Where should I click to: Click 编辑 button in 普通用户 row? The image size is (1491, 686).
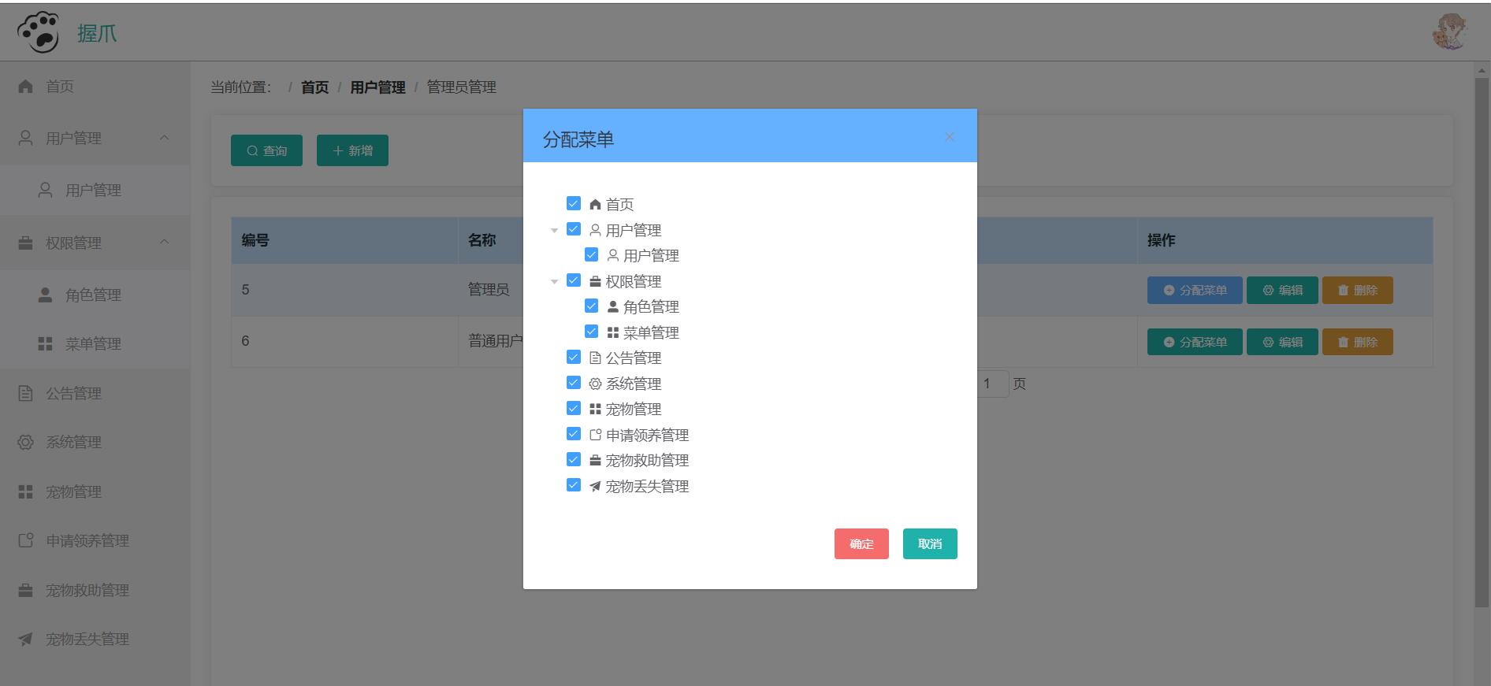[x=1282, y=342]
